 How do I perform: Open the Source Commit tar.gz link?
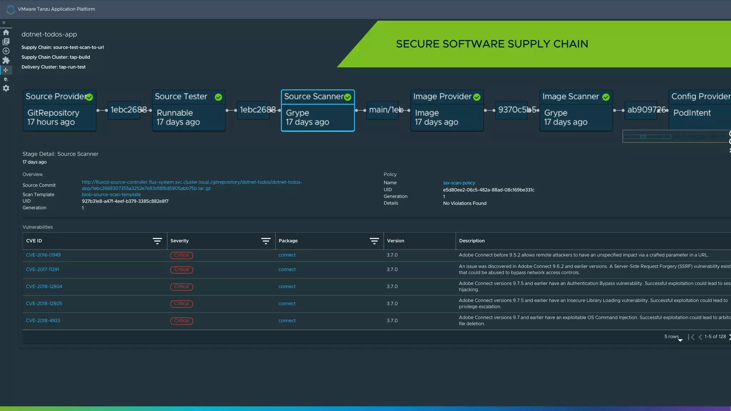pos(192,185)
